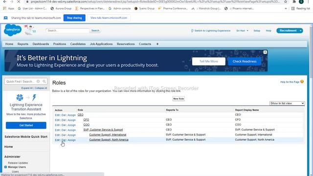This screenshot has width=313, height=176.
Task: Click the plus all-tabs icon
Action: (157, 44)
